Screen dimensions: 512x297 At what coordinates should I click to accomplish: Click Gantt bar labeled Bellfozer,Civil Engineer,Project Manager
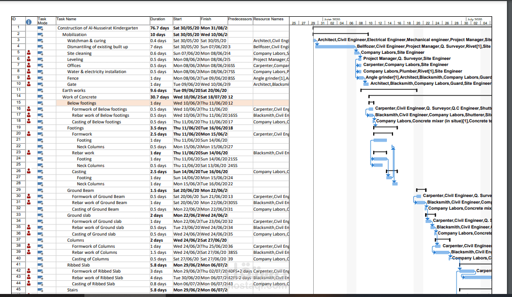[x=336, y=47]
